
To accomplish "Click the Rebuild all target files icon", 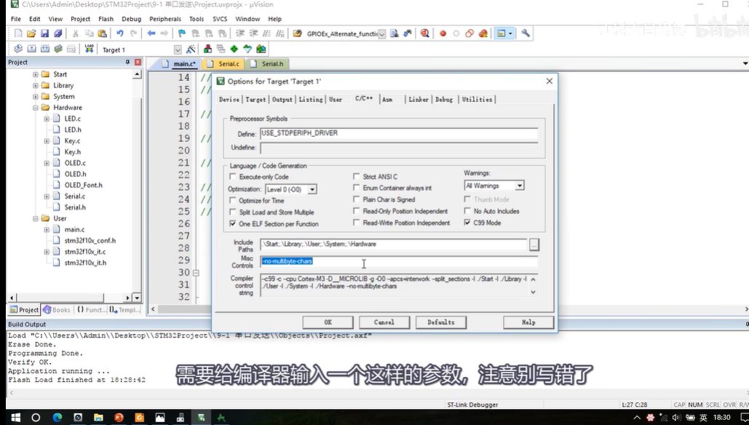I will click(x=45, y=49).
